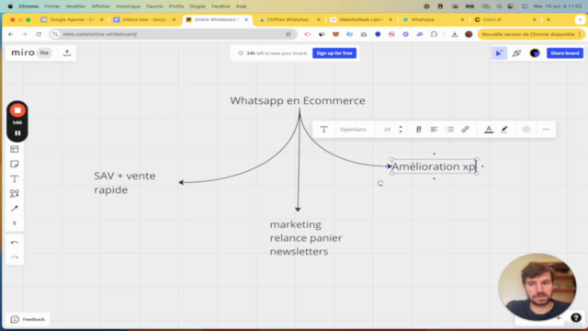
Task: Open macOS Spotlight search
Action: (x=499, y=6)
